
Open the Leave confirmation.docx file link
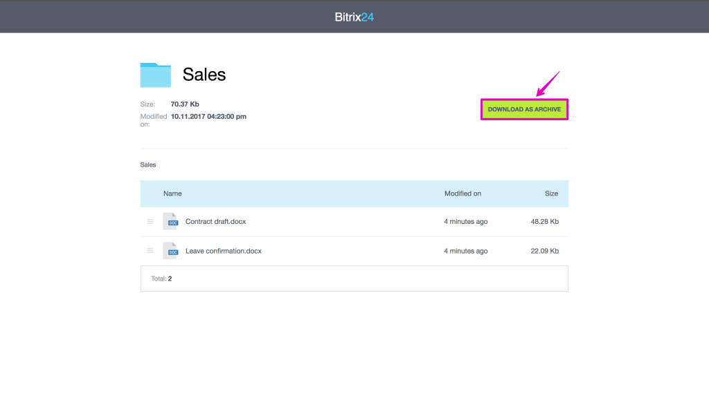(224, 251)
